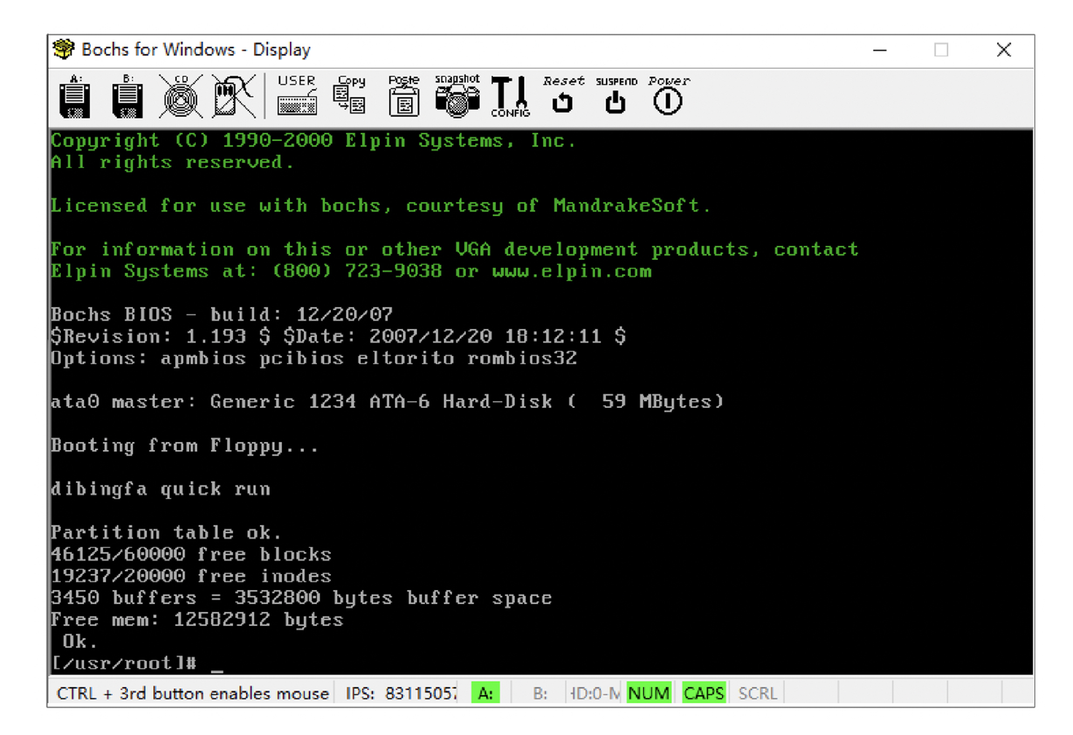Click the SCRL lock status indicator
The width and height of the screenshot is (1073, 735).
coord(758,693)
